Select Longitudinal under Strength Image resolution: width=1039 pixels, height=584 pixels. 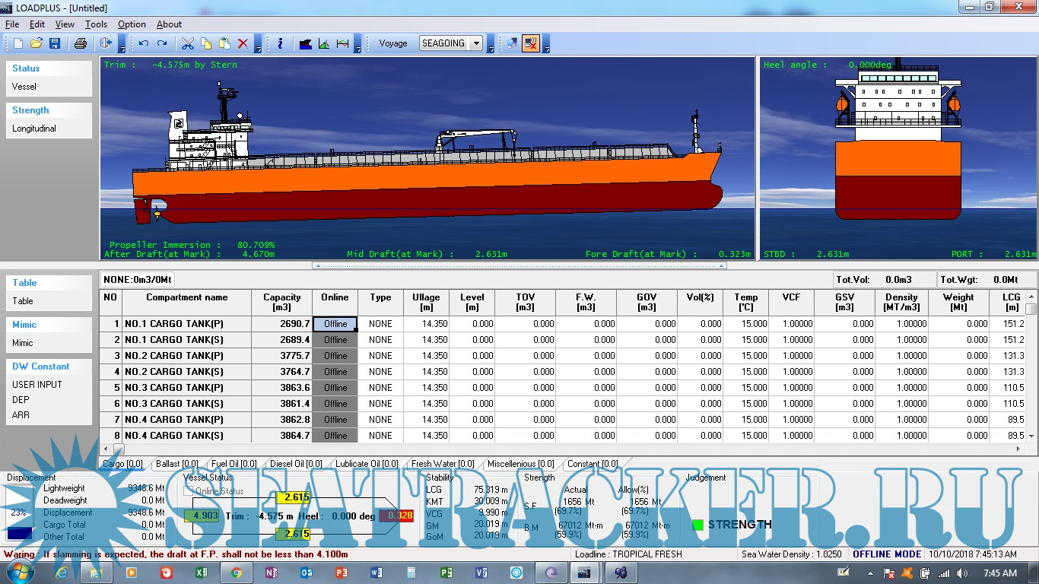tap(34, 129)
